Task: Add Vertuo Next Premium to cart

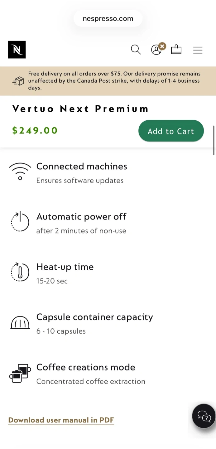Action: (171, 131)
